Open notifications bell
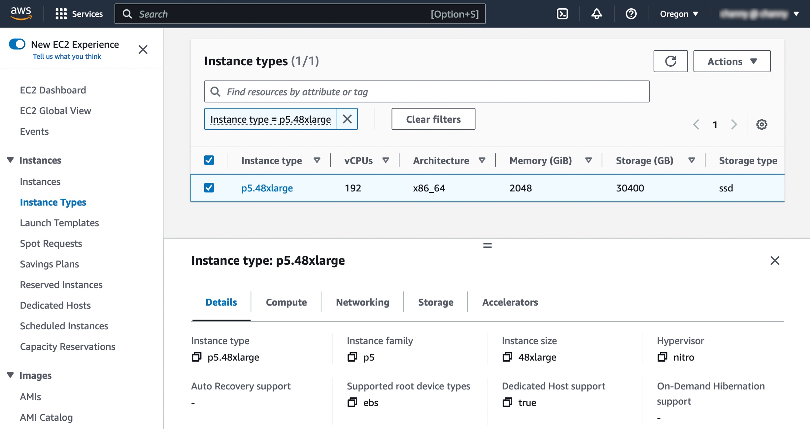The image size is (810, 429). point(596,14)
